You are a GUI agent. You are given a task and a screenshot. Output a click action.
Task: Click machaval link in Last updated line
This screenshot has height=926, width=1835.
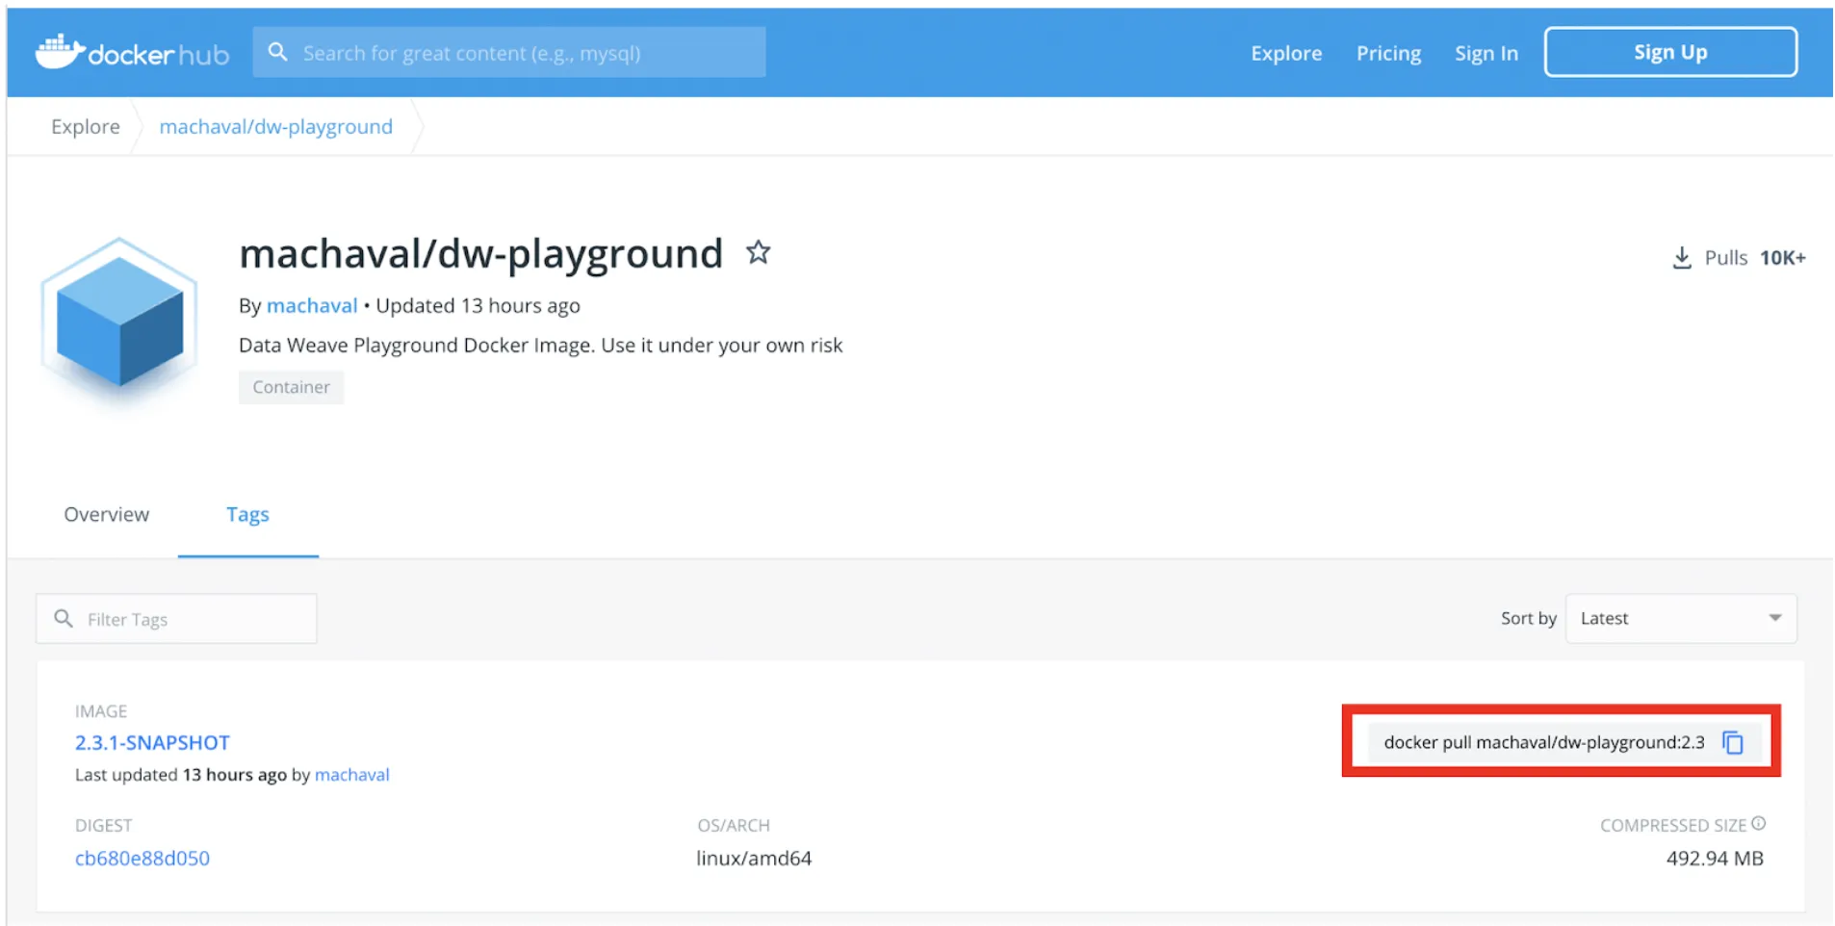coord(352,774)
